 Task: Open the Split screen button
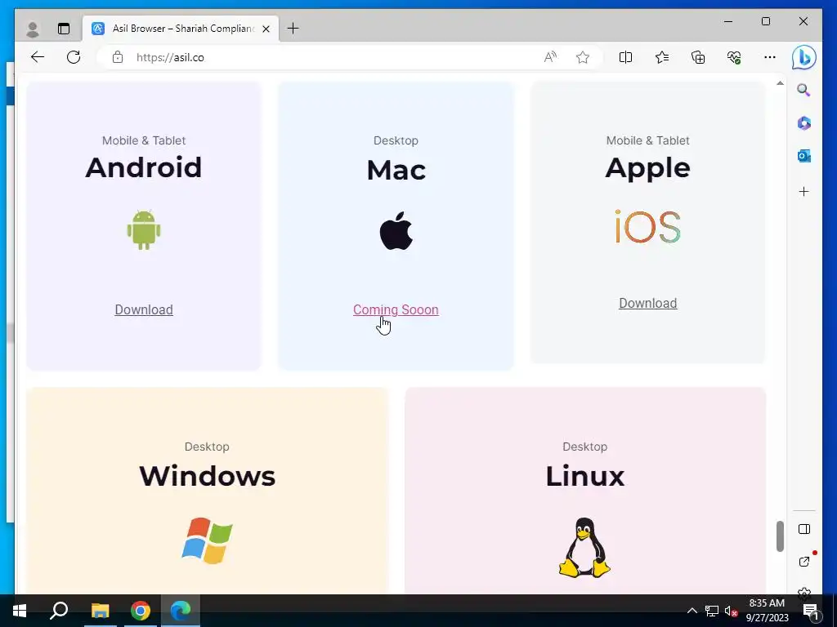625,57
